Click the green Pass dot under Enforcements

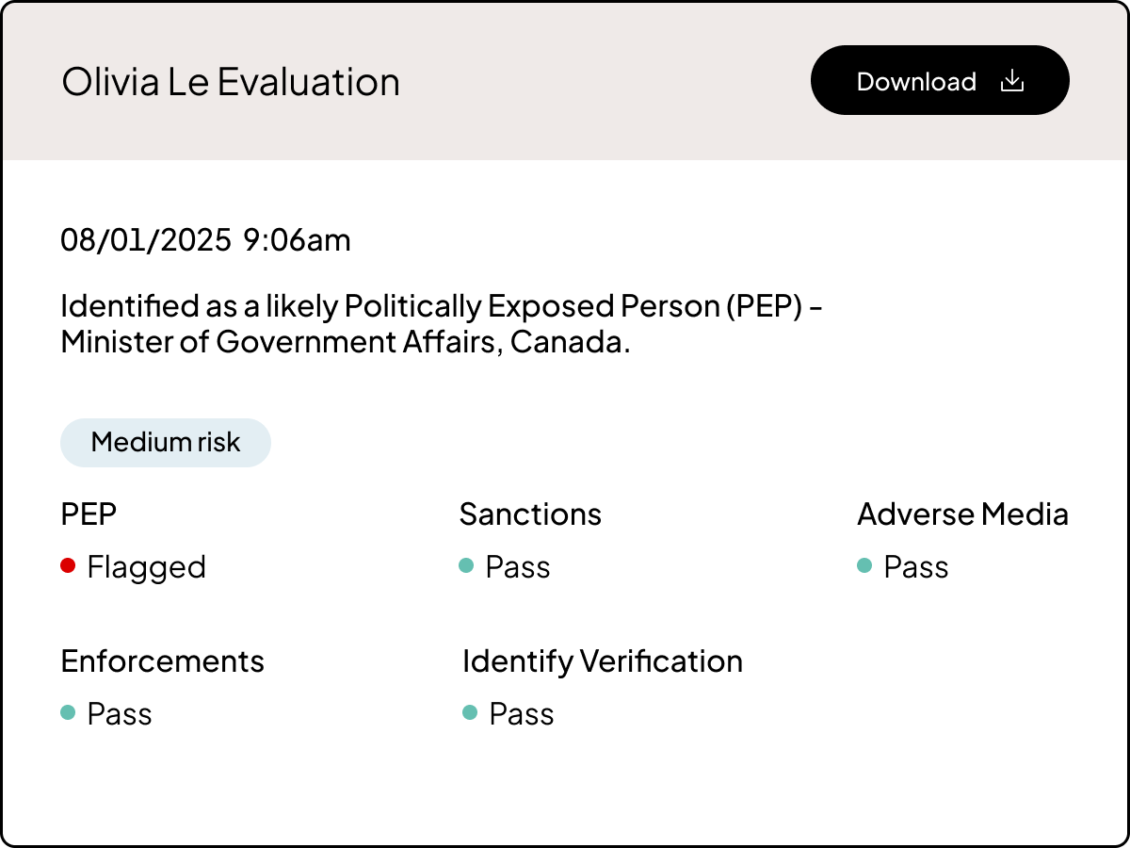[67, 712]
